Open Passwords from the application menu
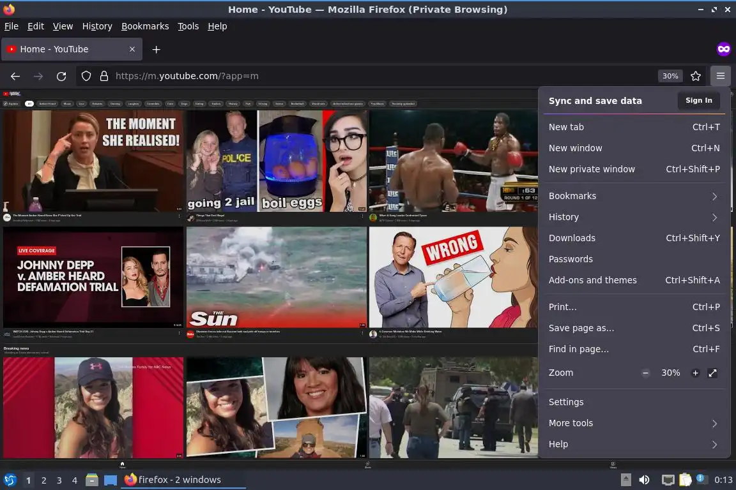Image resolution: width=736 pixels, height=490 pixels. [x=633, y=259]
